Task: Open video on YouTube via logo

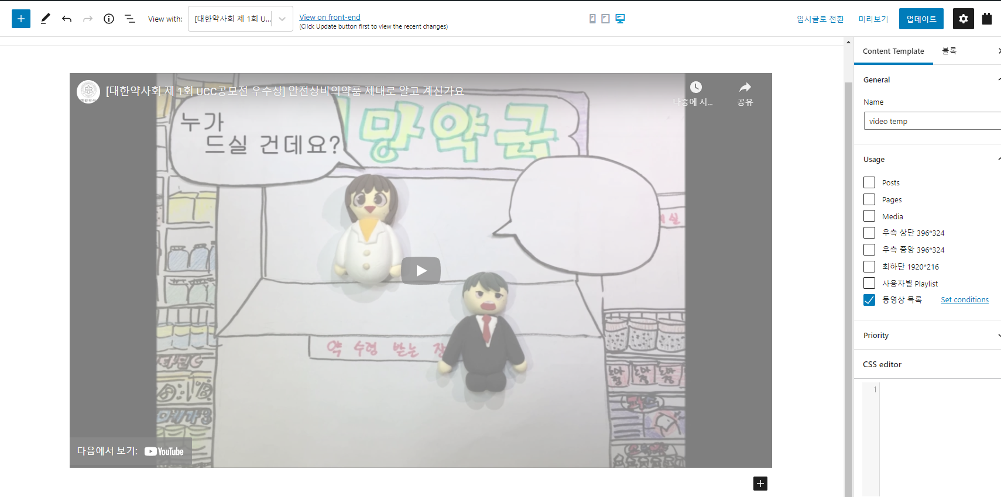Action: click(x=164, y=451)
